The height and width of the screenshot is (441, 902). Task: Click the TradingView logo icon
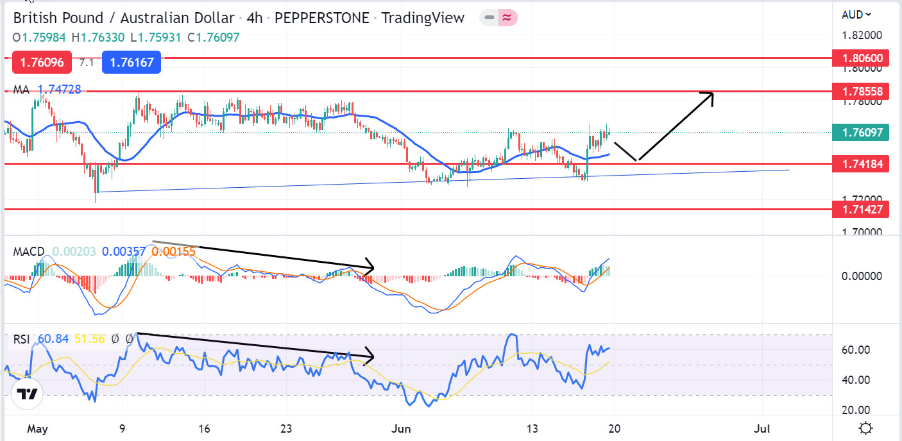coord(28,394)
